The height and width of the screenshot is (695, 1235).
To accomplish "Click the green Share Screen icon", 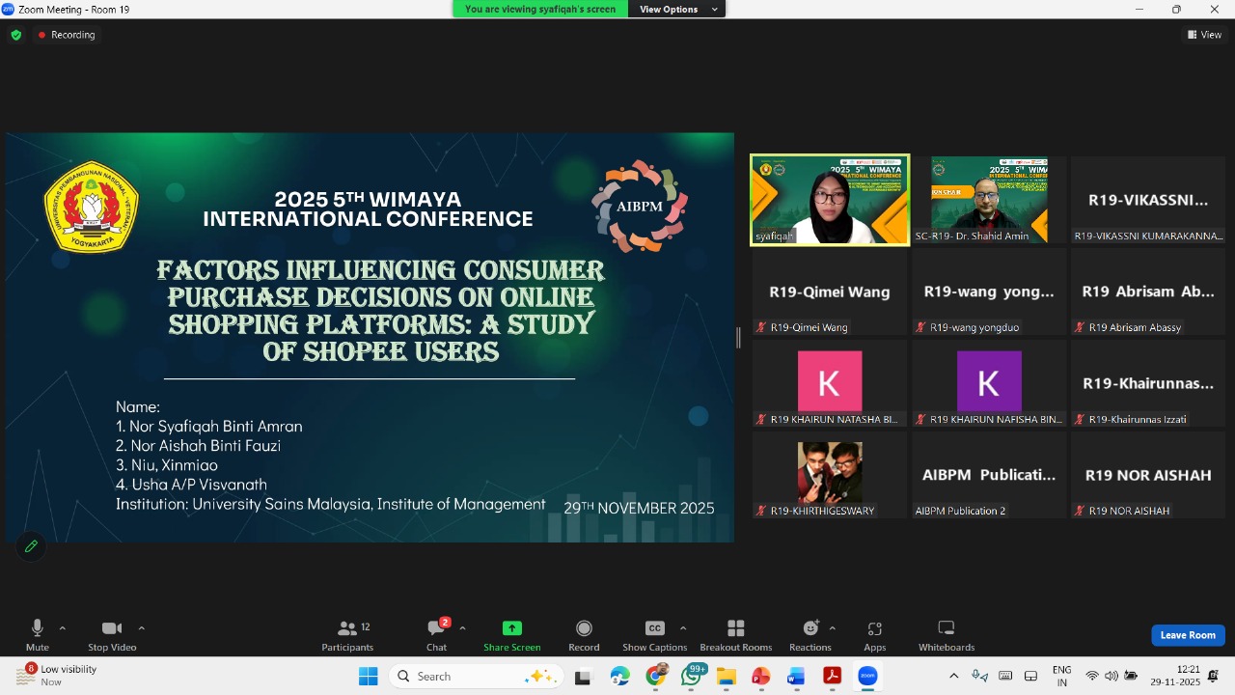I will tap(511, 628).
